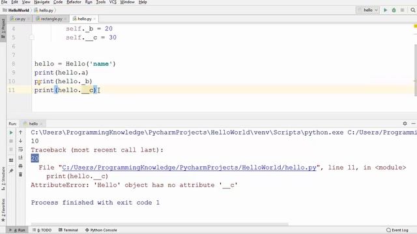Open the VCS menu
This screenshot has height=234, width=417.
pos(113,2)
